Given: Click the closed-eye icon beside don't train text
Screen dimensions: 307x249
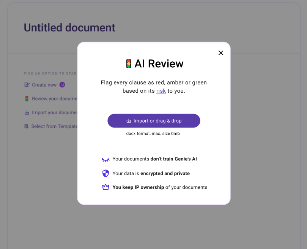Looking at the screenshot, I should (105, 160).
